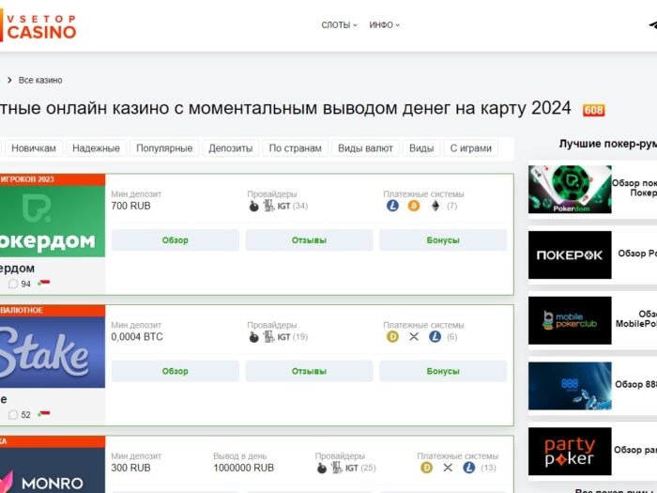Image resolution: width=657 pixels, height=493 pixels.
Task: Click the Dogecoin icon in Stake row
Action: pyautogui.click(x=392, y=336)
